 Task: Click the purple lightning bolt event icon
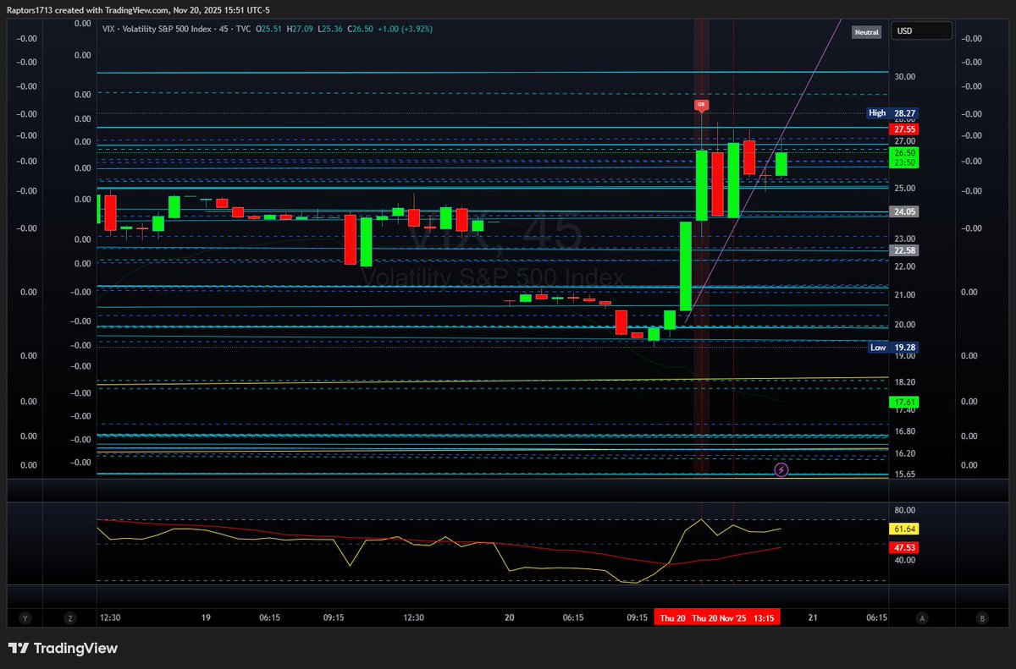tap(781, 469)
